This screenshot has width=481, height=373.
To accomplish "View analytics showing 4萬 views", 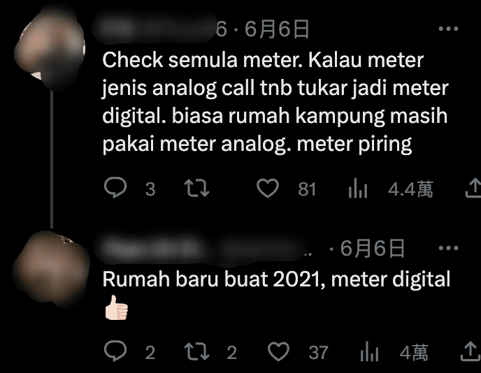I will (369, 351).
